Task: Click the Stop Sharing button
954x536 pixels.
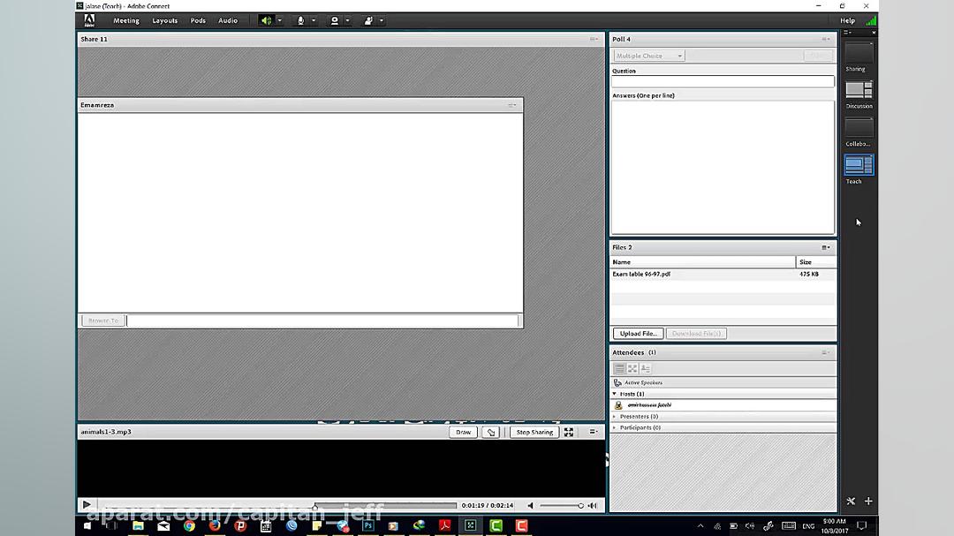Action: (534, 432)
